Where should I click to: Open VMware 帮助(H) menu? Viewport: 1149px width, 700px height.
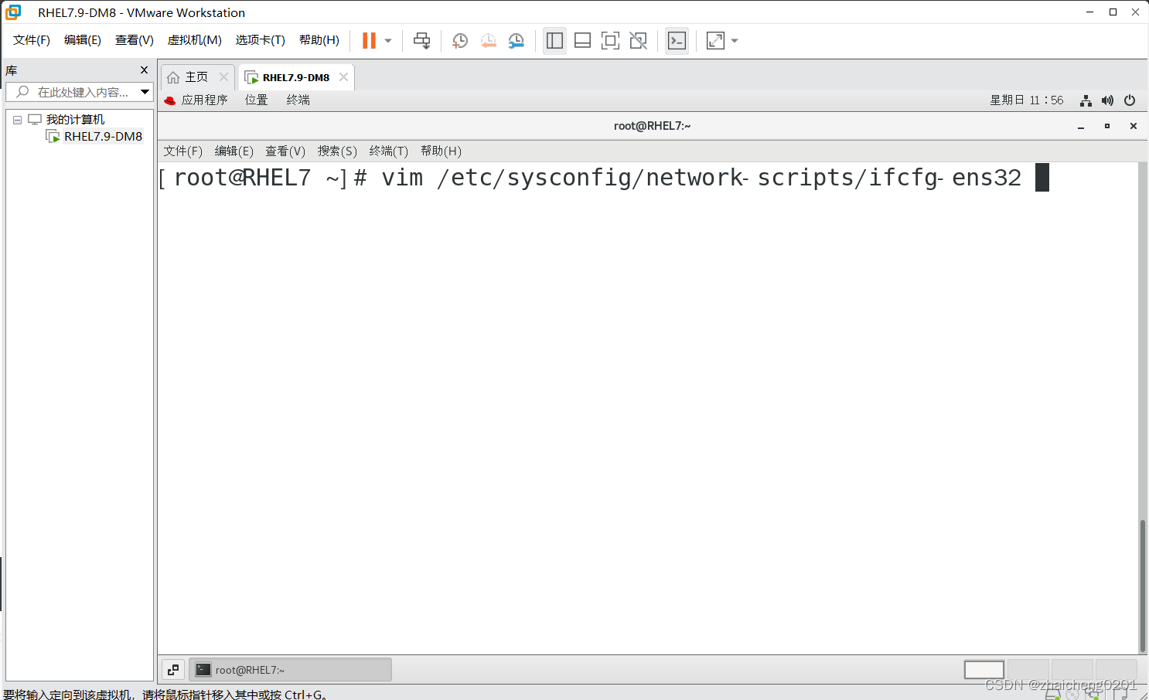319,40
